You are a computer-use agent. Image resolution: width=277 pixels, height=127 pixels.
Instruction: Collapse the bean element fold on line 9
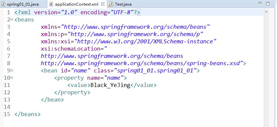click(x=12, y=70)
